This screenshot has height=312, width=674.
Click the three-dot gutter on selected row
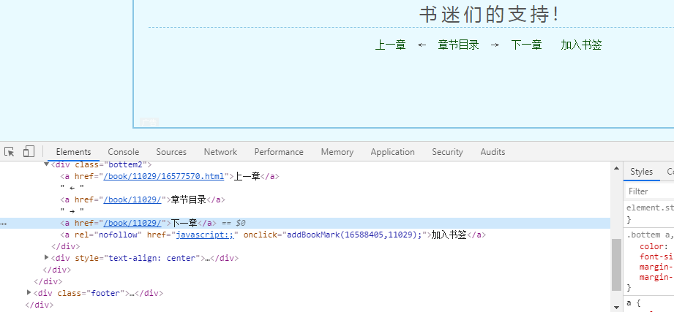click(4, 224)
